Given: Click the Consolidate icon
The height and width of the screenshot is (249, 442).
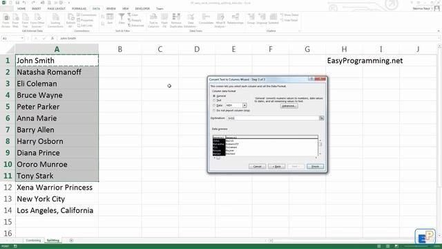Looking at the screenshot, I should pyautogui.click(x=206, y=19).
